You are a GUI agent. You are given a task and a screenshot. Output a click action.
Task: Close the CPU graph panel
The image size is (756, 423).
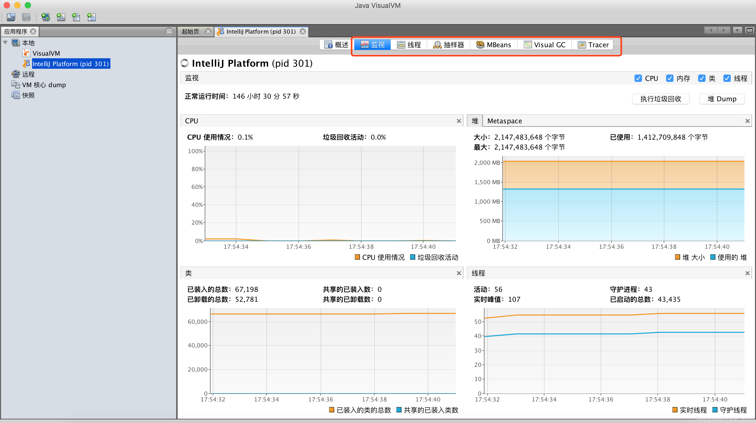(459, 121)
